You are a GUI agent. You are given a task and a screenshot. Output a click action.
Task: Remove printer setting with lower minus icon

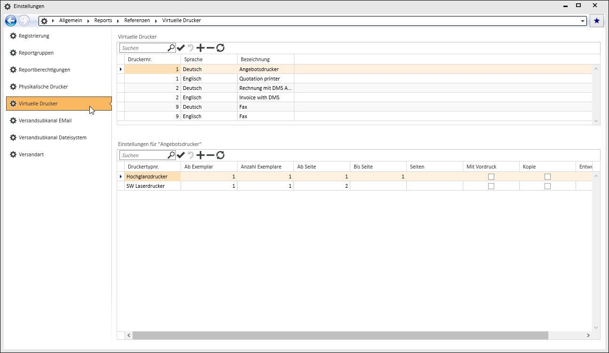click(210, 155)
